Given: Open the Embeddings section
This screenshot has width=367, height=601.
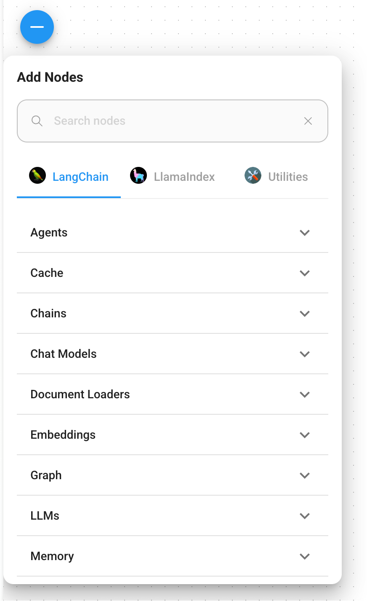Looking at the screenshot, I should [173, 435].
